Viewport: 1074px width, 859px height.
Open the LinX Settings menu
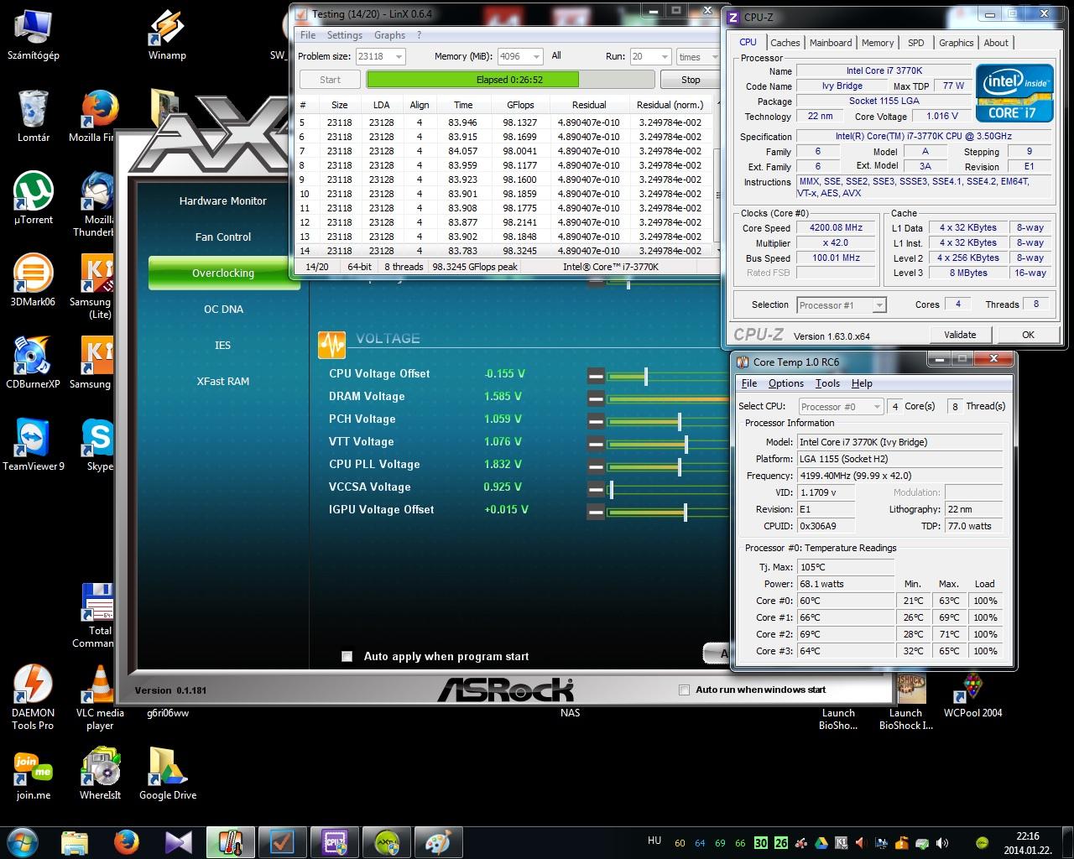344,35
